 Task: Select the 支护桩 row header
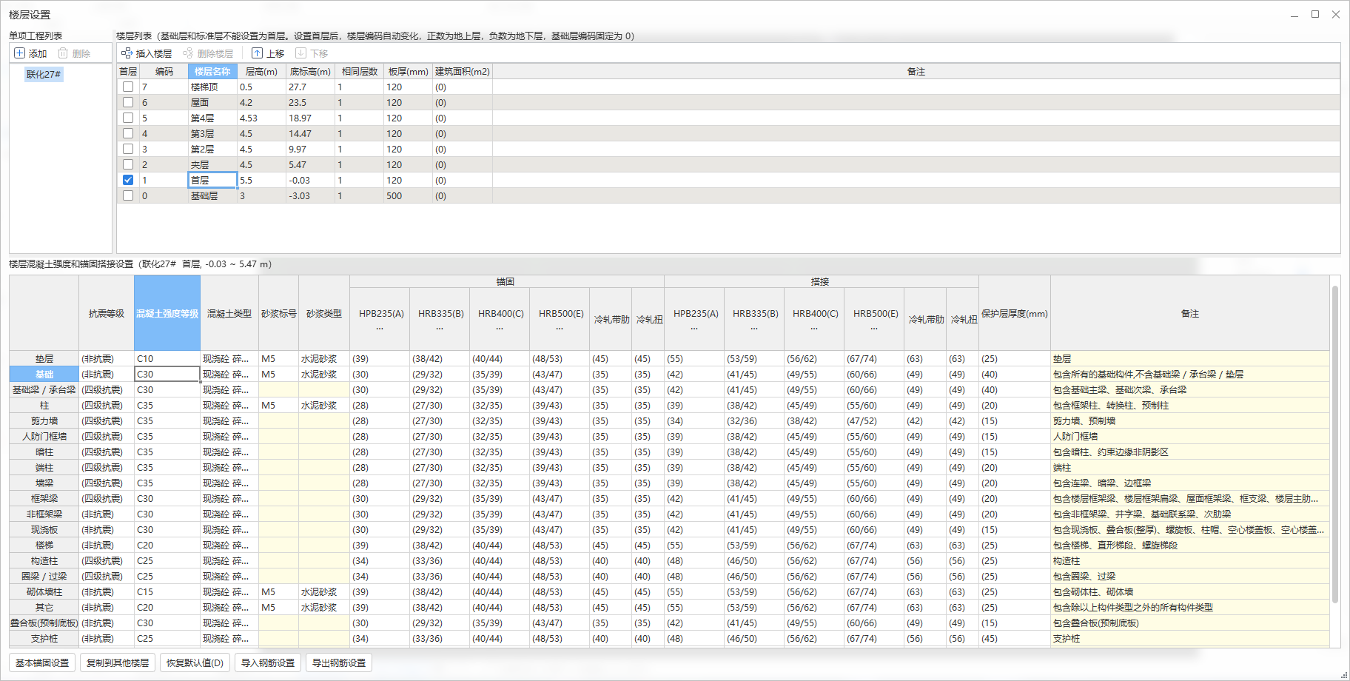[x=44, y=638]
